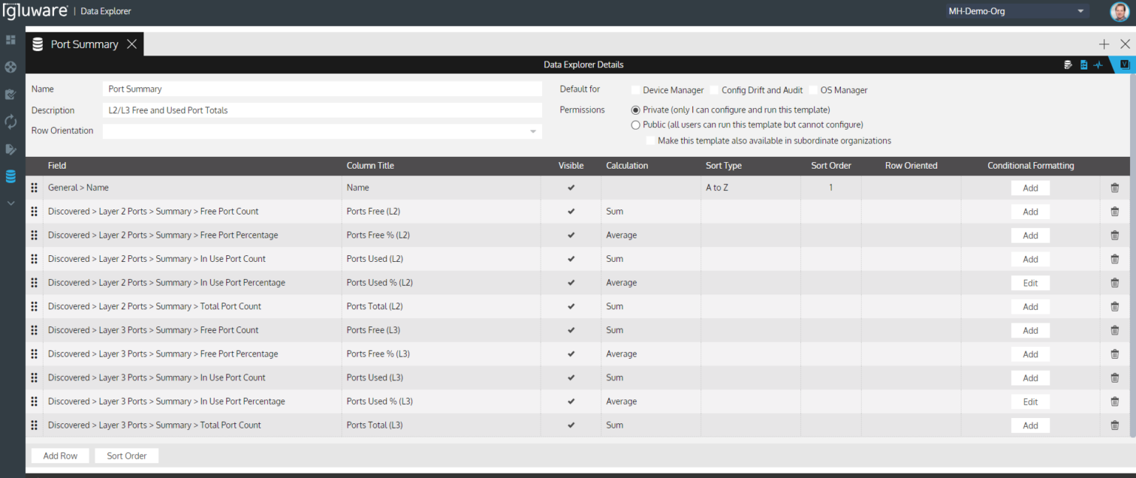The width and height of the screenshot is (1136, 478).
Task: Select the Data Explorer database icon in sidebar
Action: pyautogui.click(x=10, y=176)
